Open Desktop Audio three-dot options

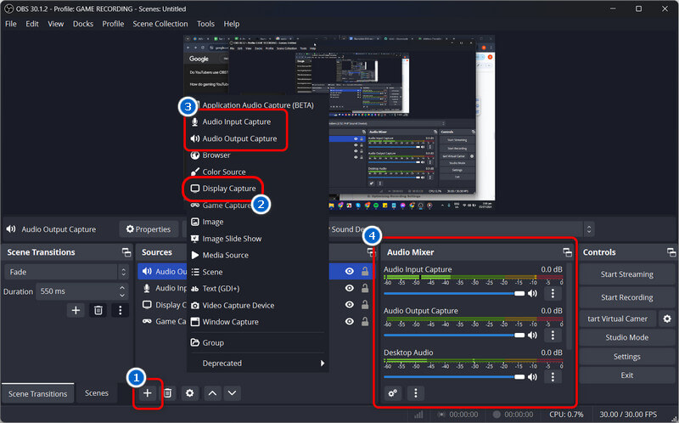553,376
